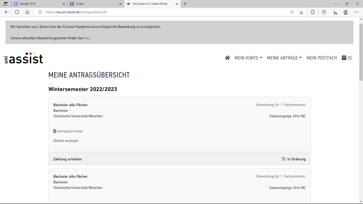View site information lock icon
Screen dimensions: 363x204
coord(40,12)
